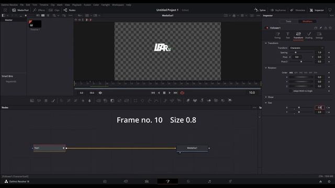Switch to the Fairlight page
Screen dimensions: 335x188
[x=209, y=181]
